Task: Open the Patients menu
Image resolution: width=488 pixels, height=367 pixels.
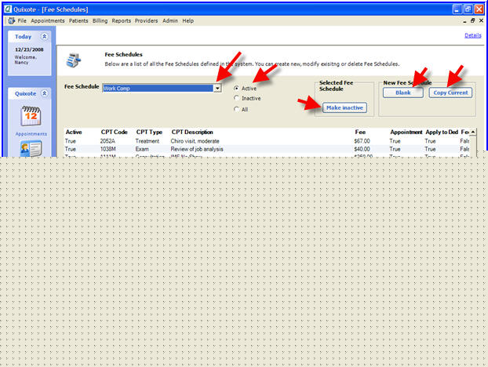Action: [x=78, y=21]
